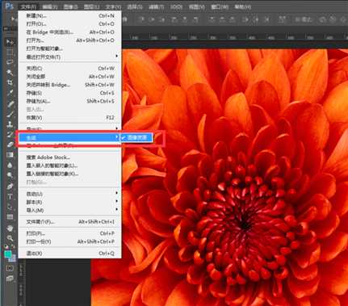Choose 新建(N)... Ctrl+N menu item
This screenshot has width=348, height=306.
click(x=70, y=16)
